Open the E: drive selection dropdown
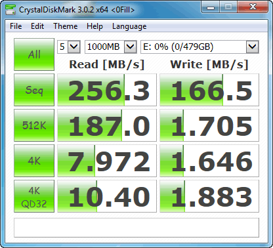 (199, 47)
